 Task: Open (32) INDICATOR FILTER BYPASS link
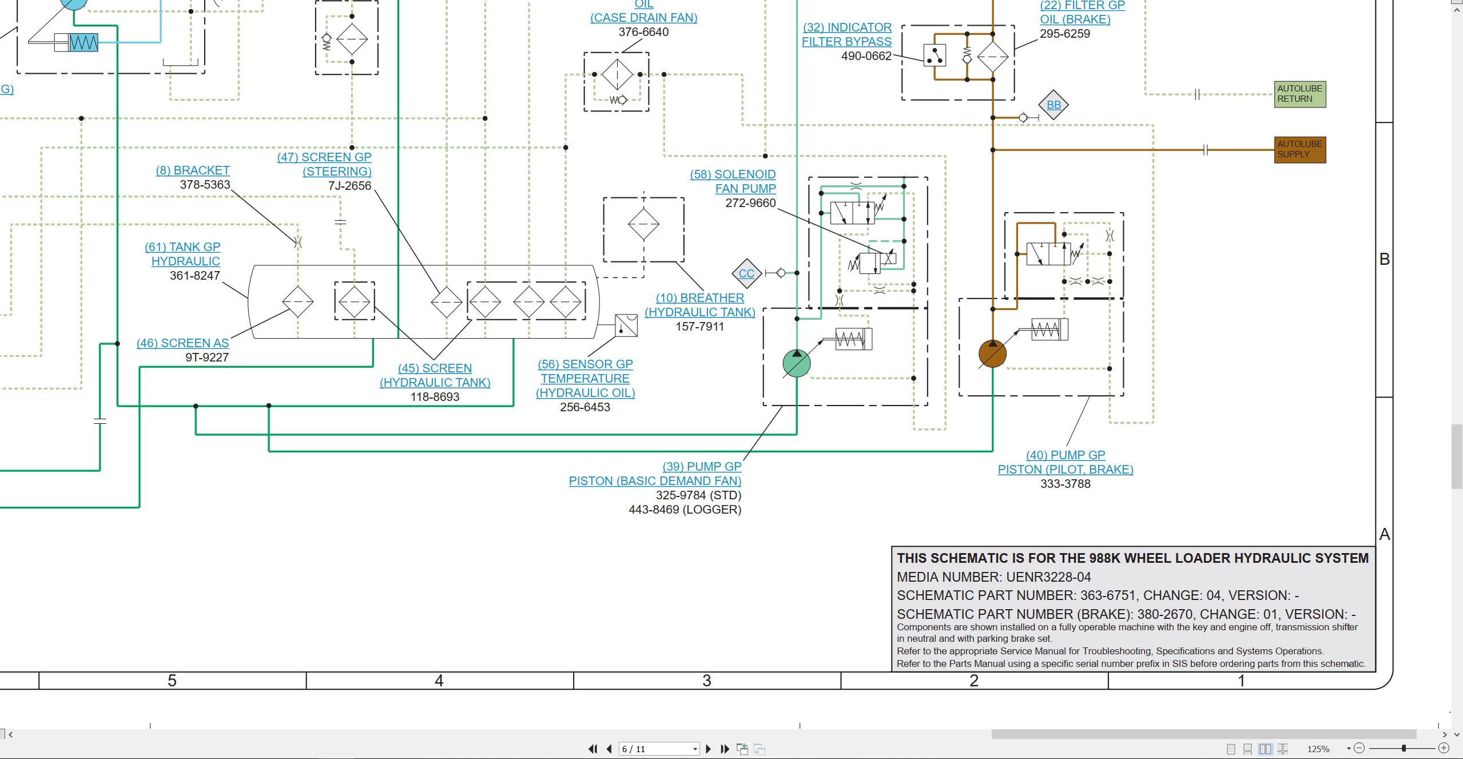[846, 34]
